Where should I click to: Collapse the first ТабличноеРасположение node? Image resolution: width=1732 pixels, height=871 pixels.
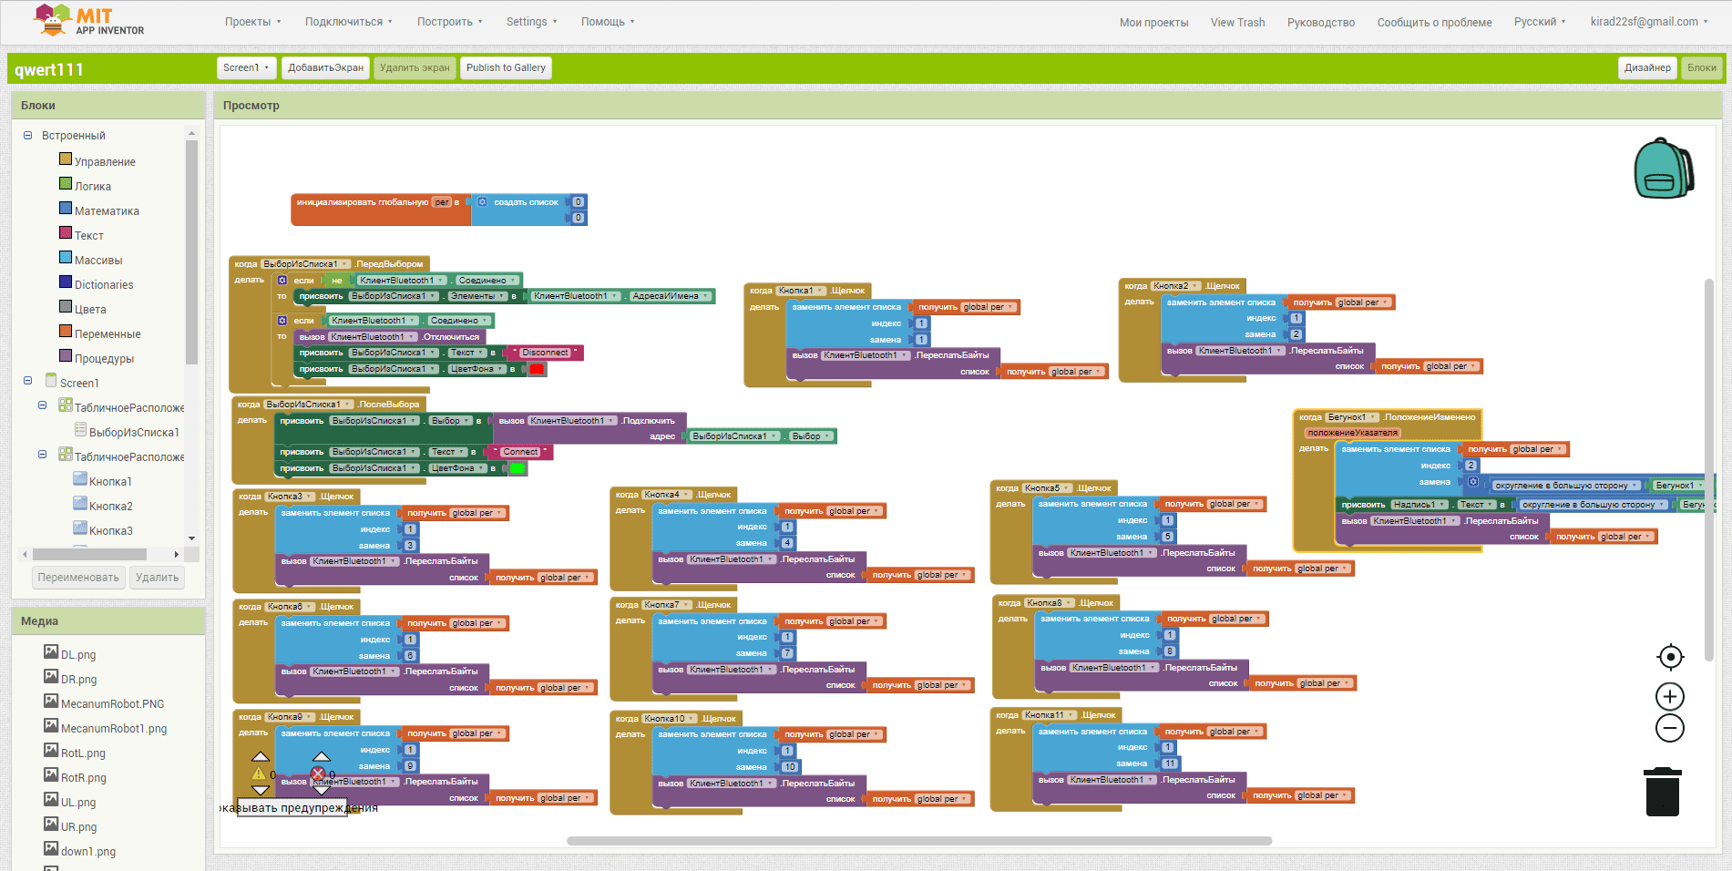coord(42,405)
